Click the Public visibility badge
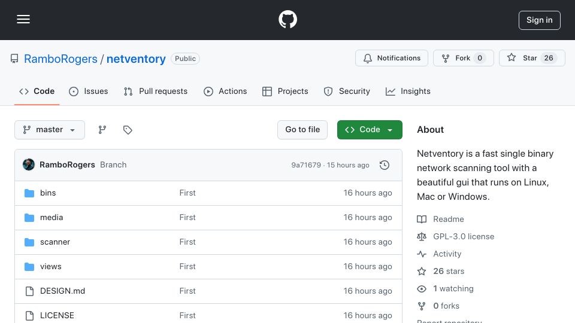 185,59
